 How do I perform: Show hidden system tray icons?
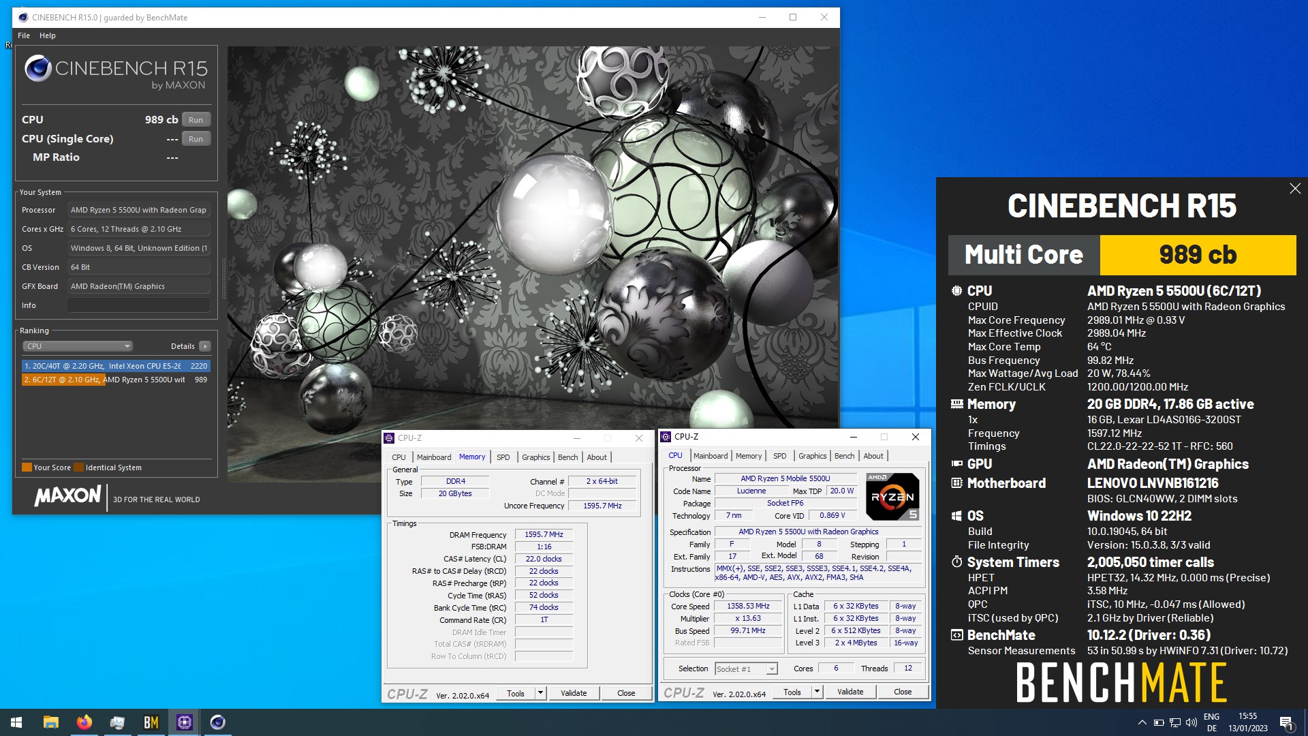[x=1142, y=722]
